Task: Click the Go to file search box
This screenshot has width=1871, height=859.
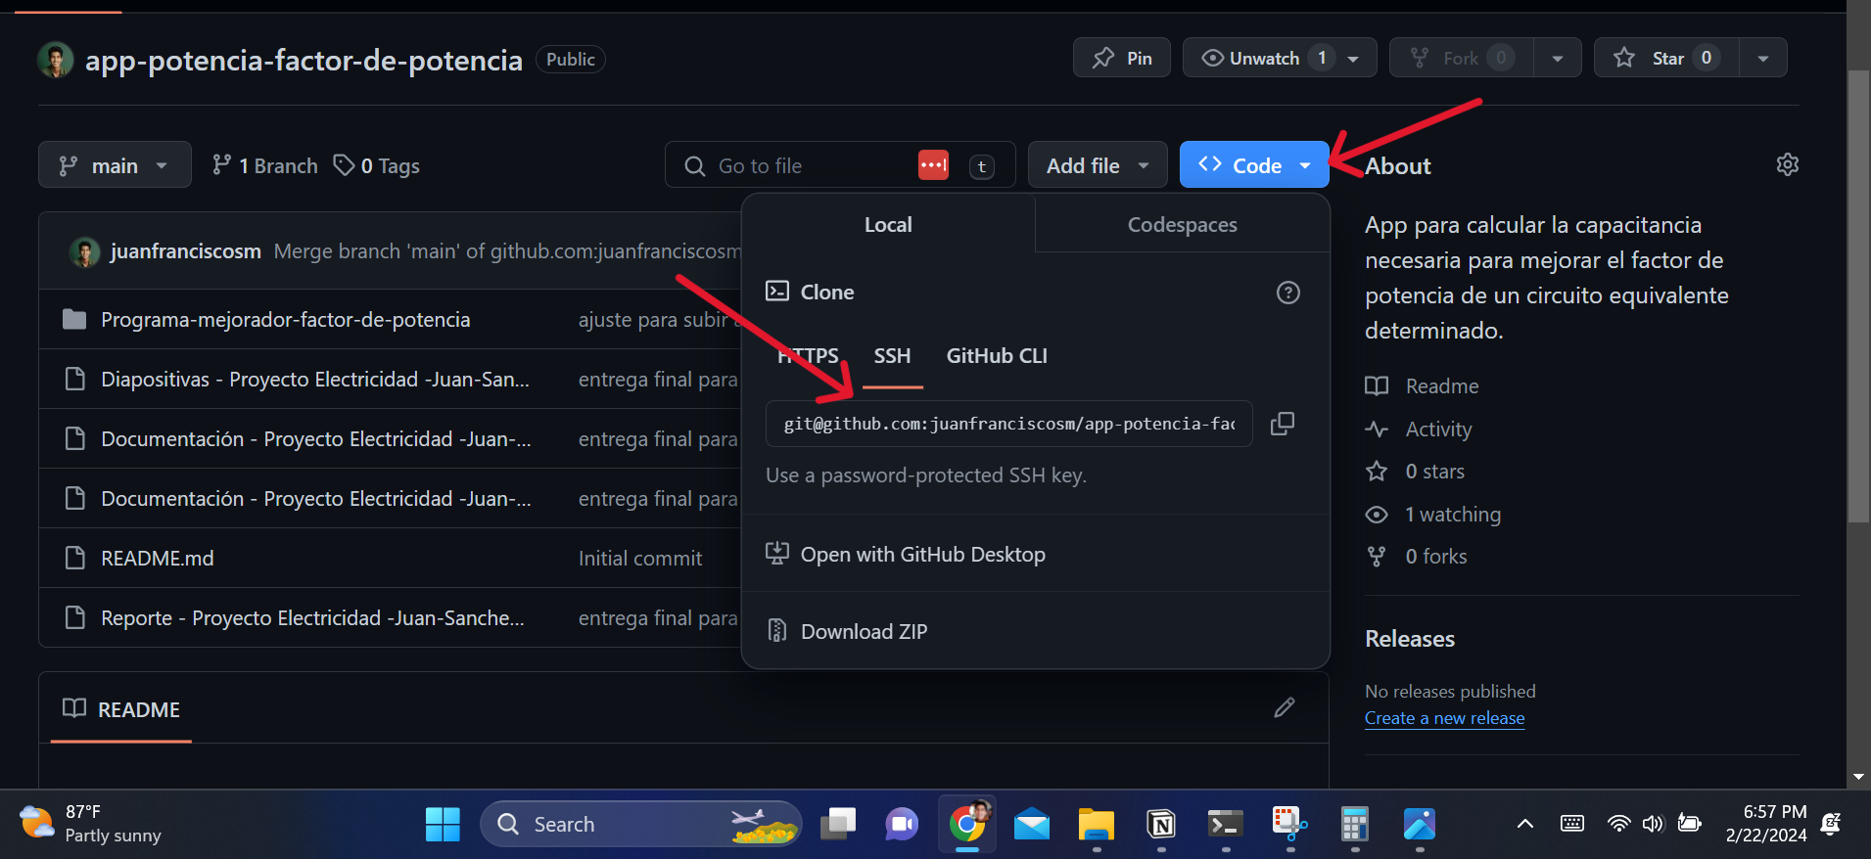Action: (840, 165)
